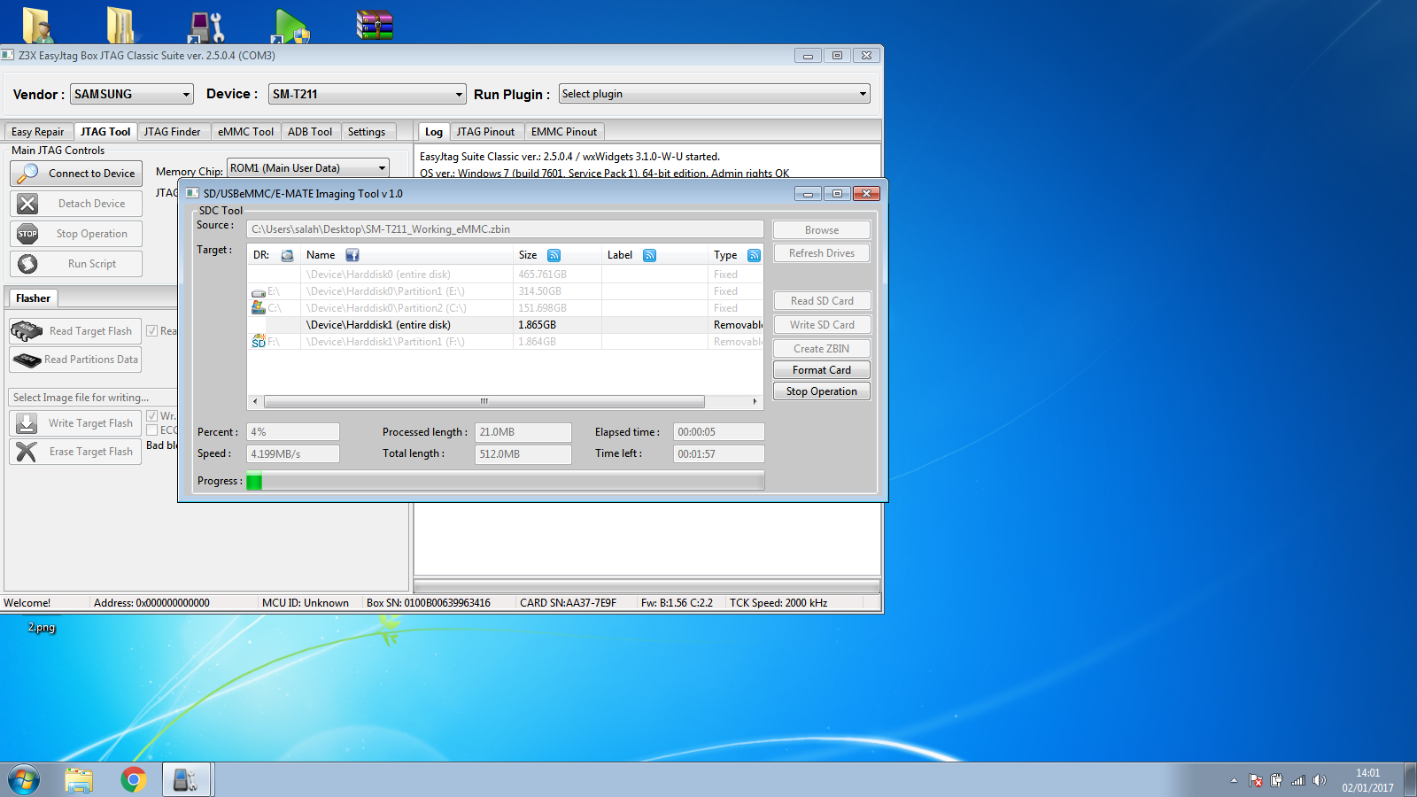Image resolution: width=1417 pixels, height=797 pixels.
Task: Click the Facebook icon beside Name header
Action: 352,255
